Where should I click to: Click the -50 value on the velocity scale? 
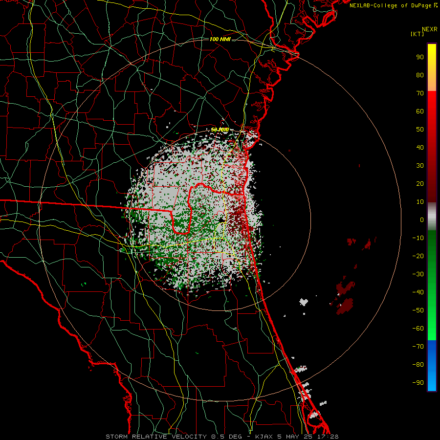418,310
